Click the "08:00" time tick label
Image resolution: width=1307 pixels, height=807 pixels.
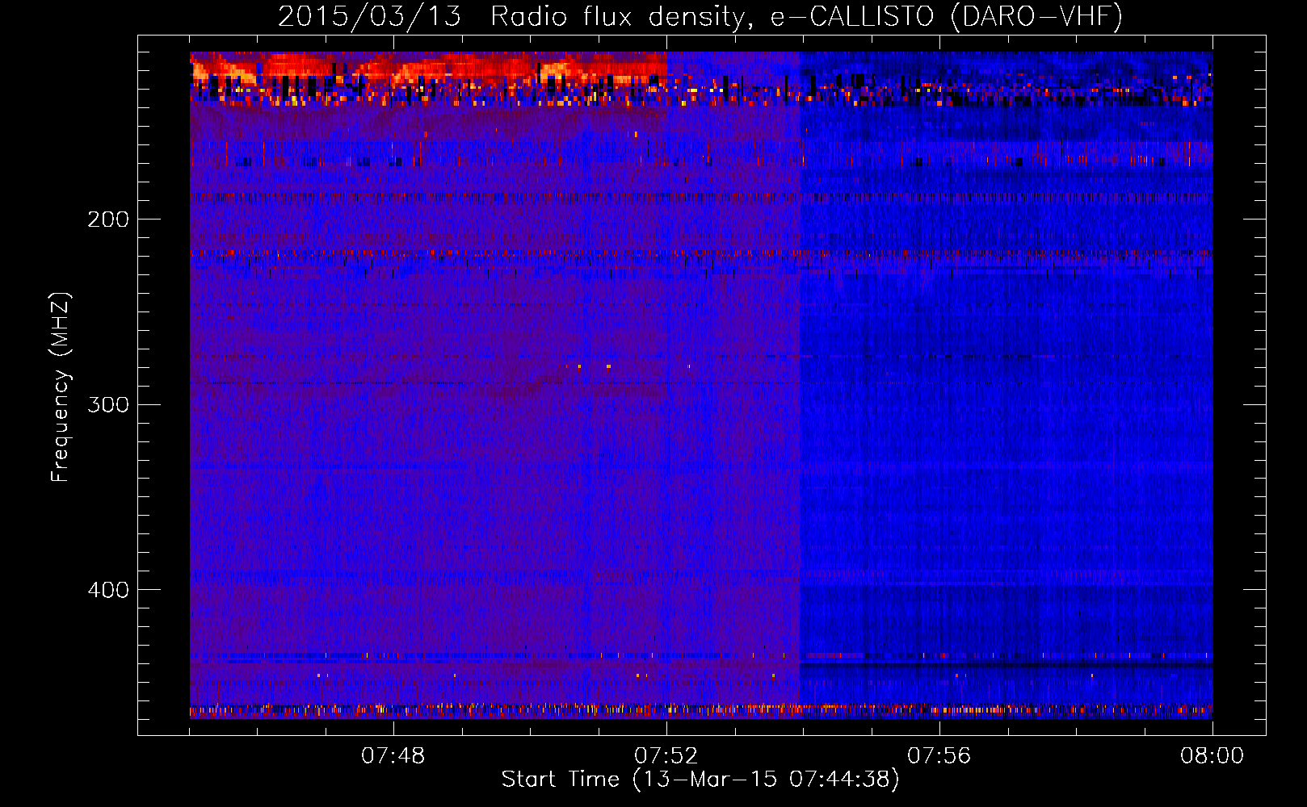tap(1212, 756)
